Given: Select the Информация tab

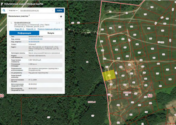Looking at the screenshot, I should point(24,33).
